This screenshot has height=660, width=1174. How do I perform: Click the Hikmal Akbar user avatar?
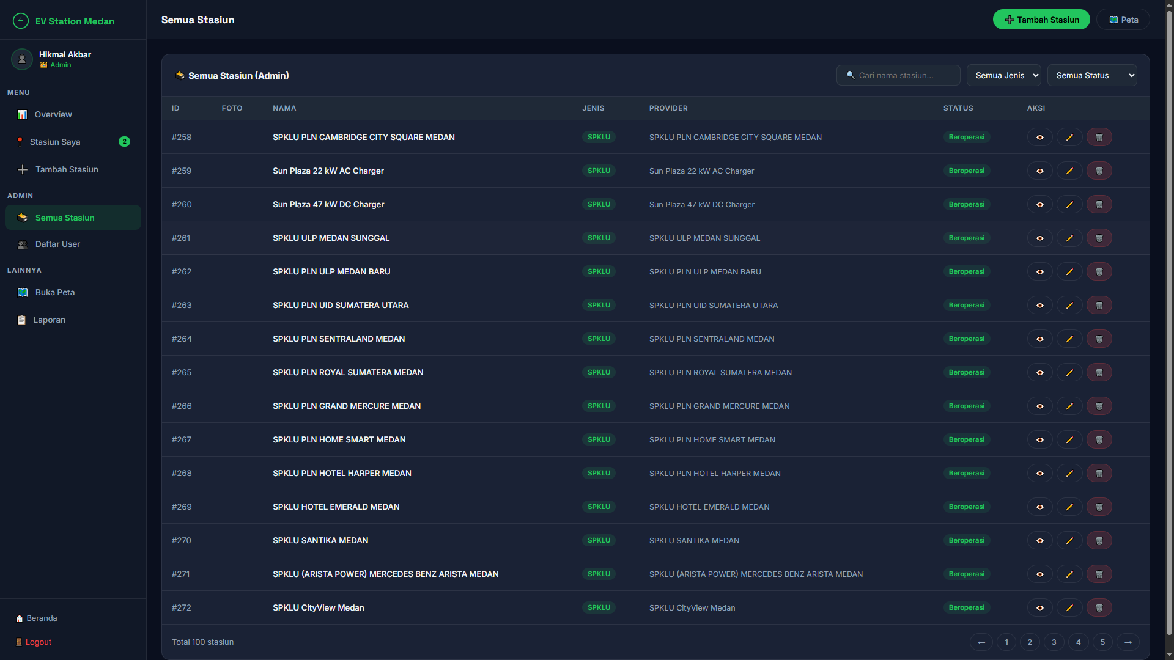coord(22,59)
